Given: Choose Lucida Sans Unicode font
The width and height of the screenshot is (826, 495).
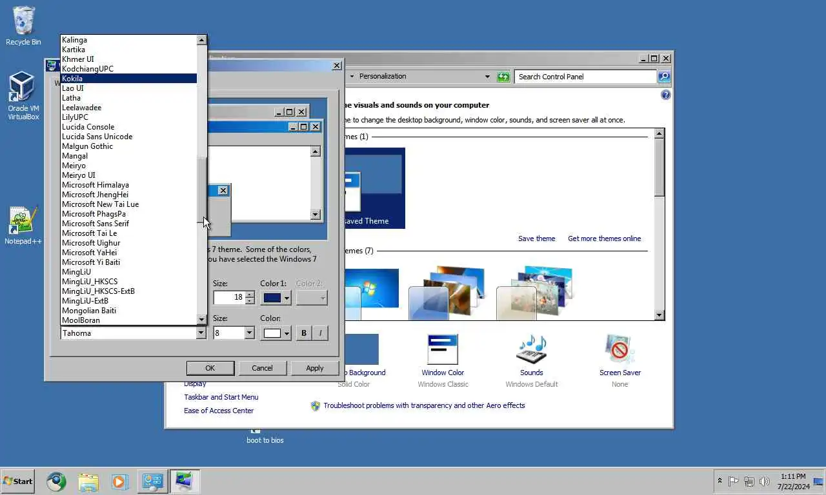Looking at the screenshot, I should 128,137.
